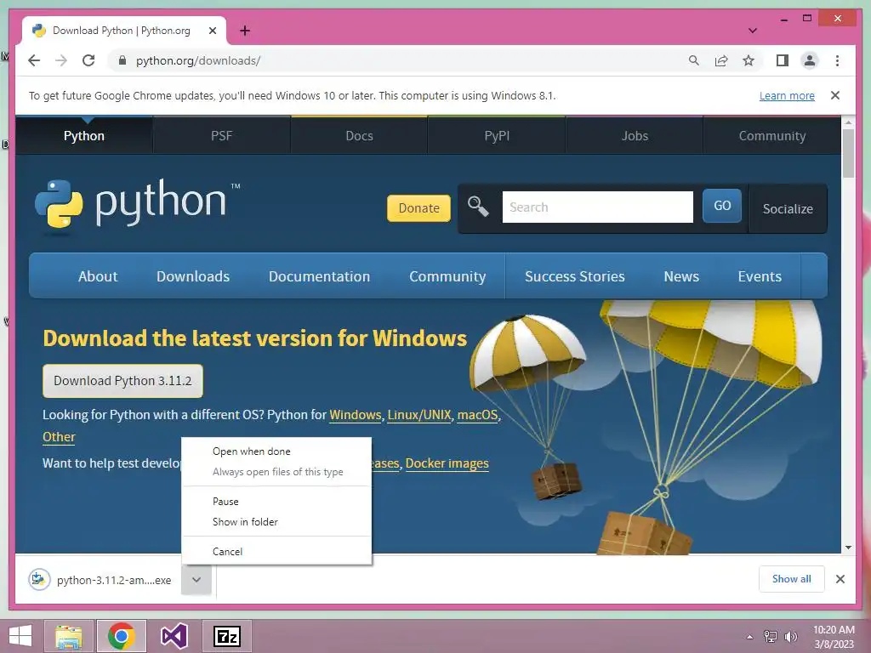Click the yellow Donate button
Viewport: 871px width, 653px height.
418,208
